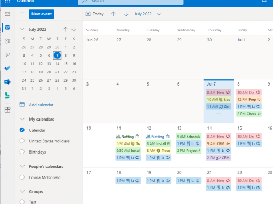273x204 pixels.
Task: Click the Outlook title link
Action: click(x=26, y=1)
